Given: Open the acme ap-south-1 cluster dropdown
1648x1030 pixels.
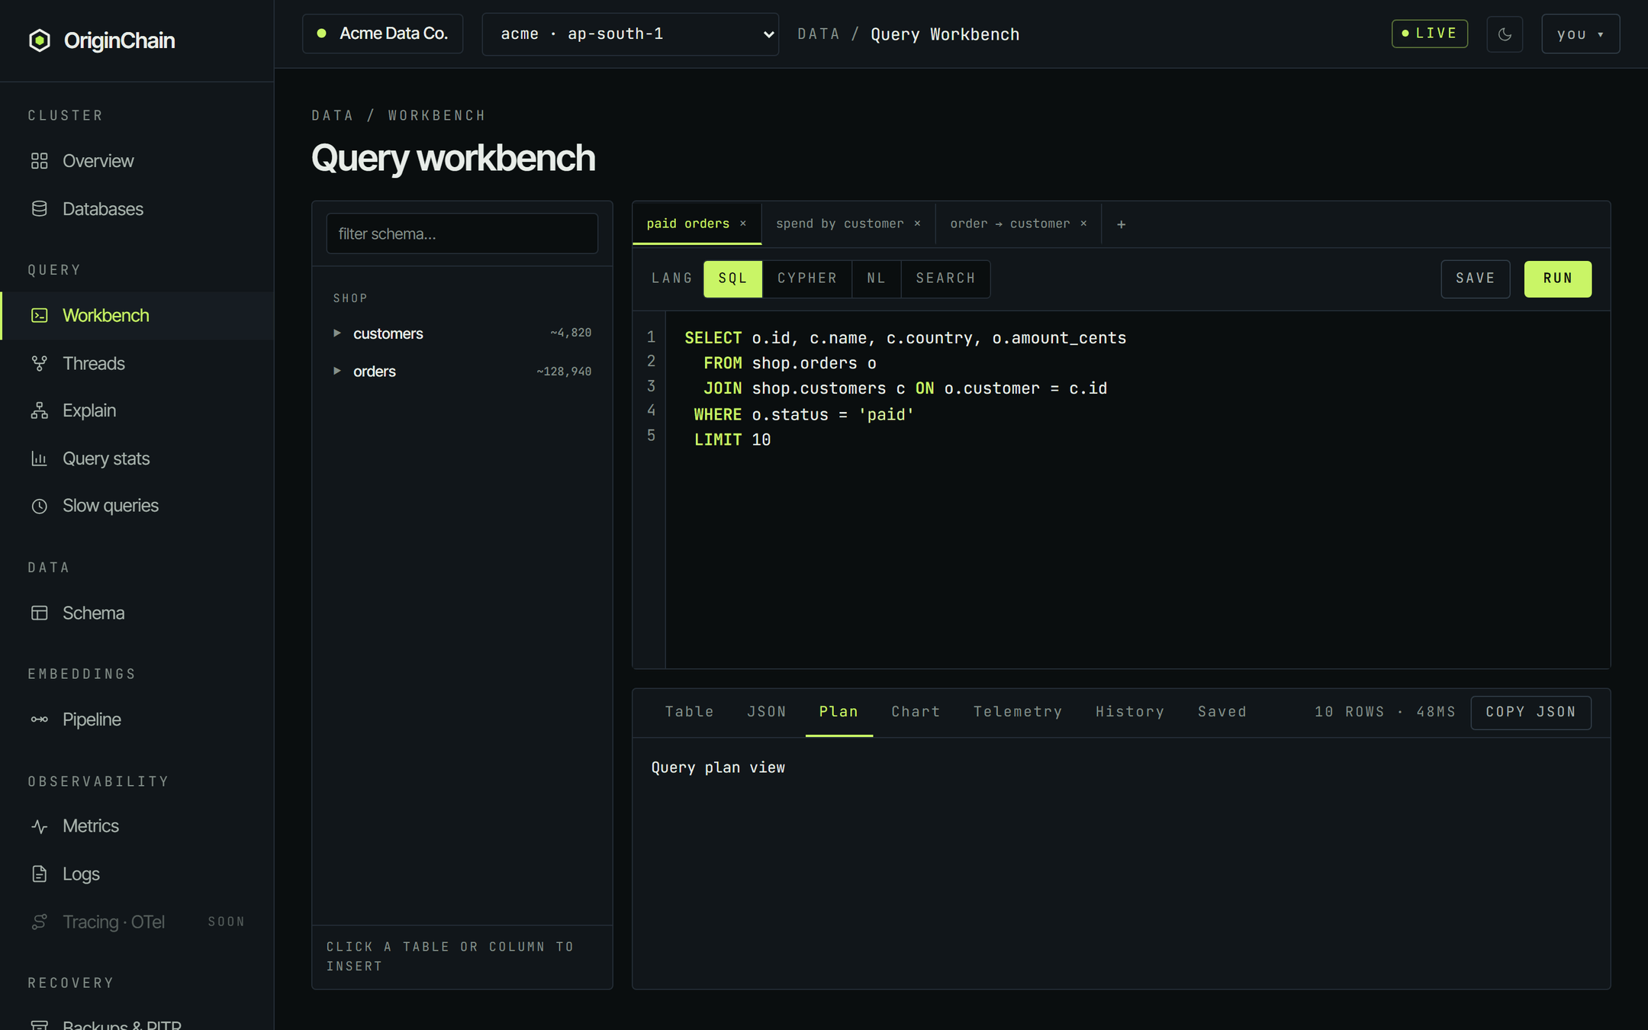Looking at the screenshot, I should coord(630,34).
